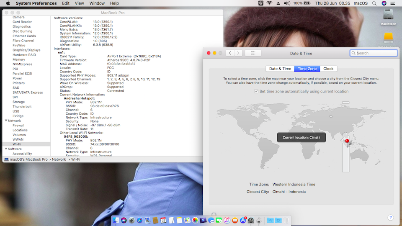Open Launchpad rocket icon in dock
Image resolution: width=402 pixels, height=226 pixels.
tap(132, 221)
